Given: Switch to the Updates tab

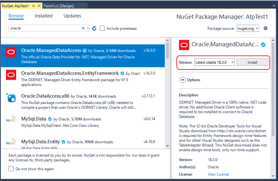Looking at the screenshot, I should point(72,16).
